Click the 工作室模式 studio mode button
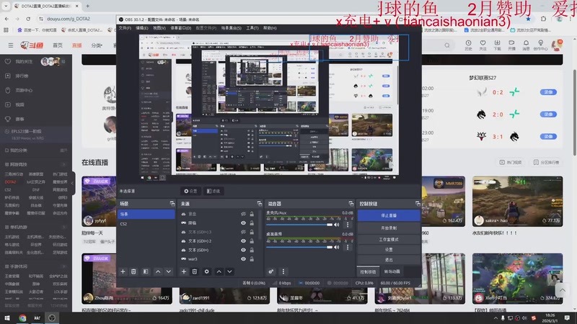Screen dimensions: 577x324 point(389,239)
